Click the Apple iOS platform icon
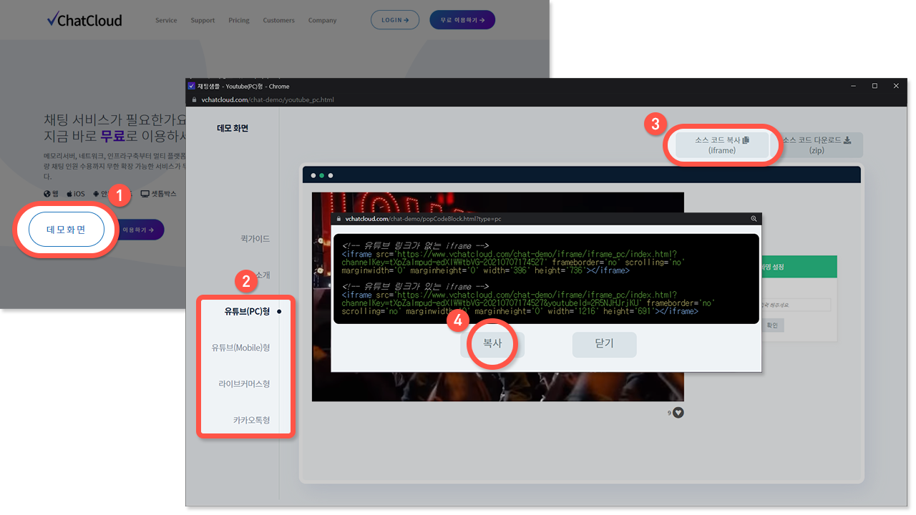 coord(70,194)
